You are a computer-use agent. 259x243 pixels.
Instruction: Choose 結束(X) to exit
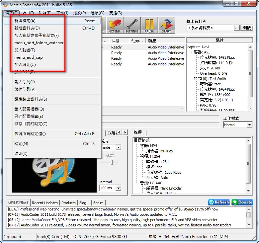pos(52,154)
